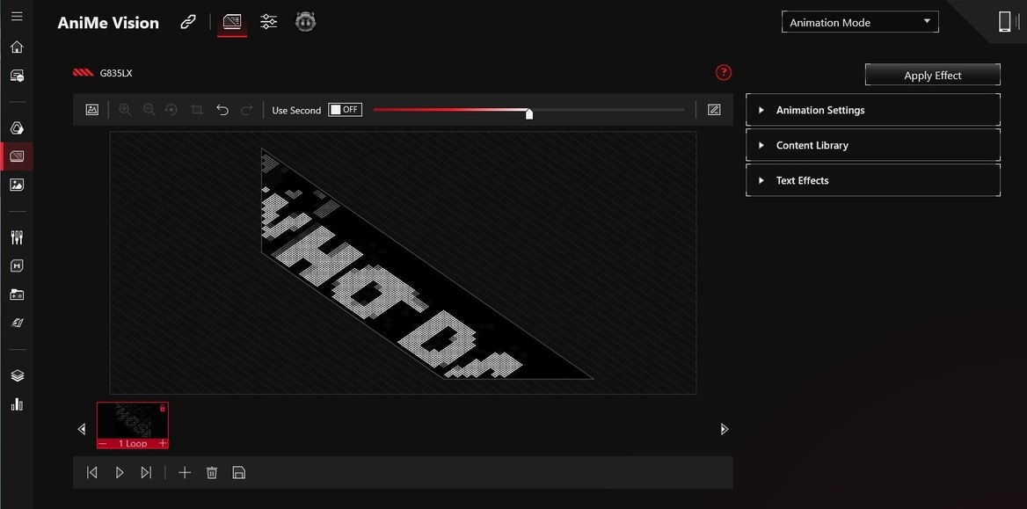The width and height of the screenshot is (1027, 509).
Task: Click the rotate toolbar icon
Action: 171,110
